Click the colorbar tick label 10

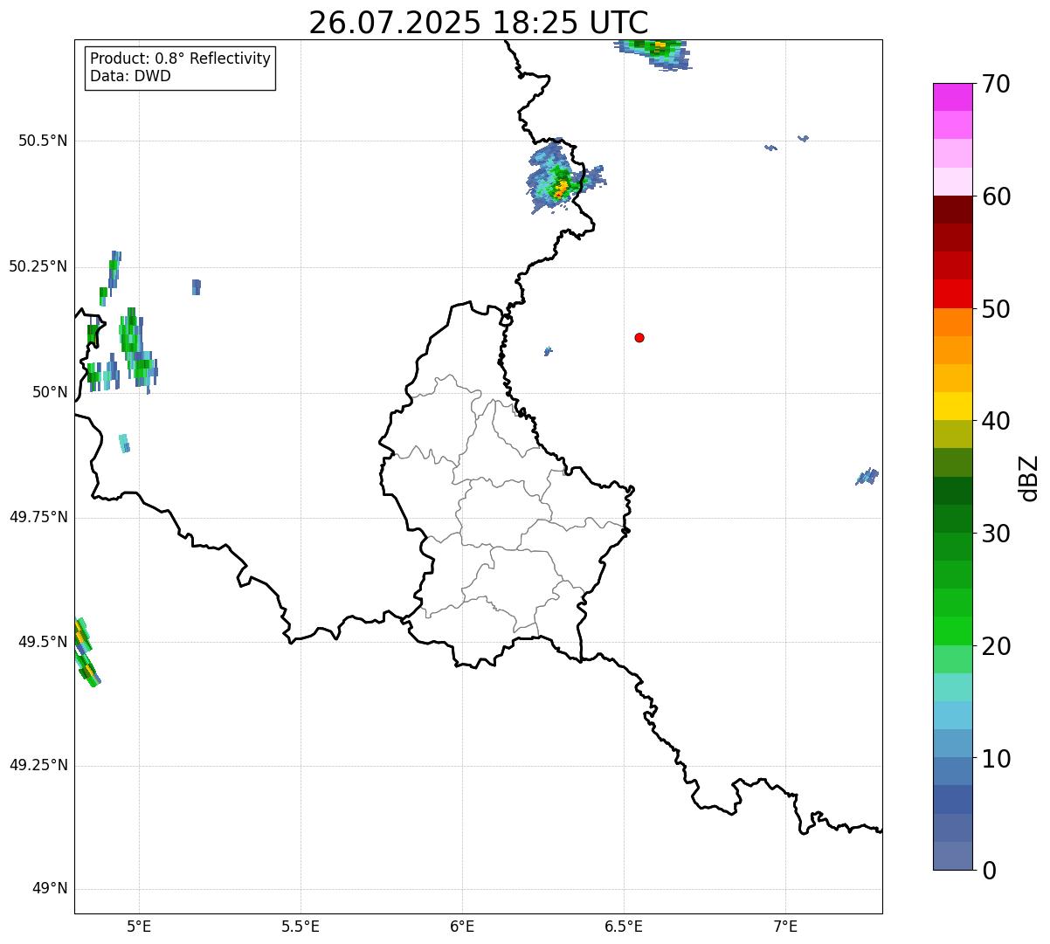coord(996,759)
